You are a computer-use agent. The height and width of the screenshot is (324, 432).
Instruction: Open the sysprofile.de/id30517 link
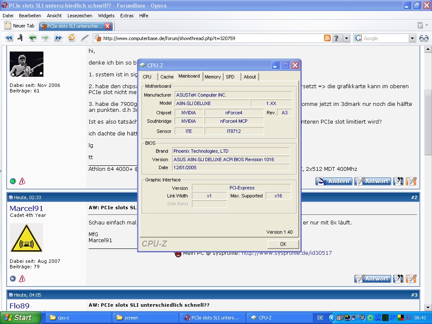click(x=286, y=253)
